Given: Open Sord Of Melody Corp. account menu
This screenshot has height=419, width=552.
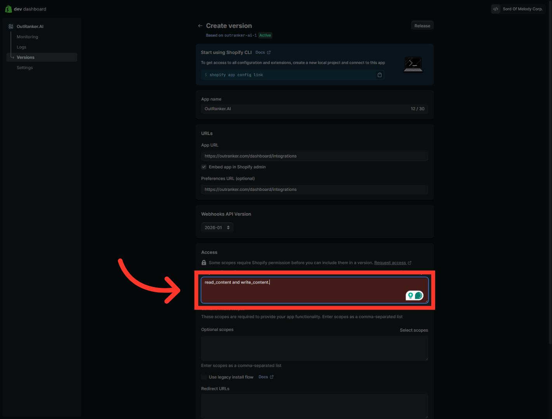Looking at the screenshot, I should [x=518, y=9].
